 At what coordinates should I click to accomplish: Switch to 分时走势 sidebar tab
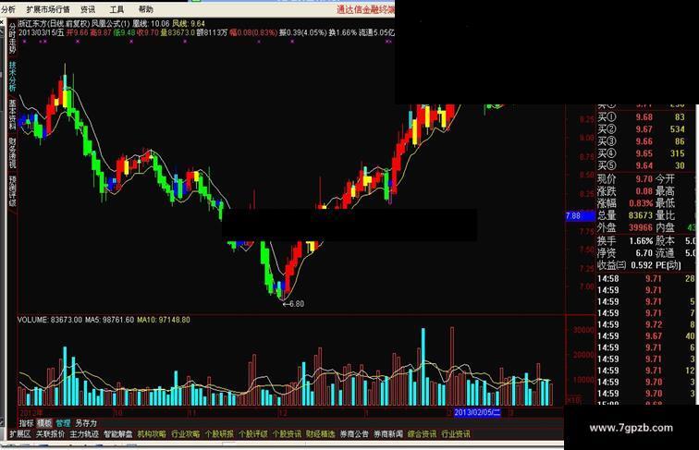tap(12, 39)
